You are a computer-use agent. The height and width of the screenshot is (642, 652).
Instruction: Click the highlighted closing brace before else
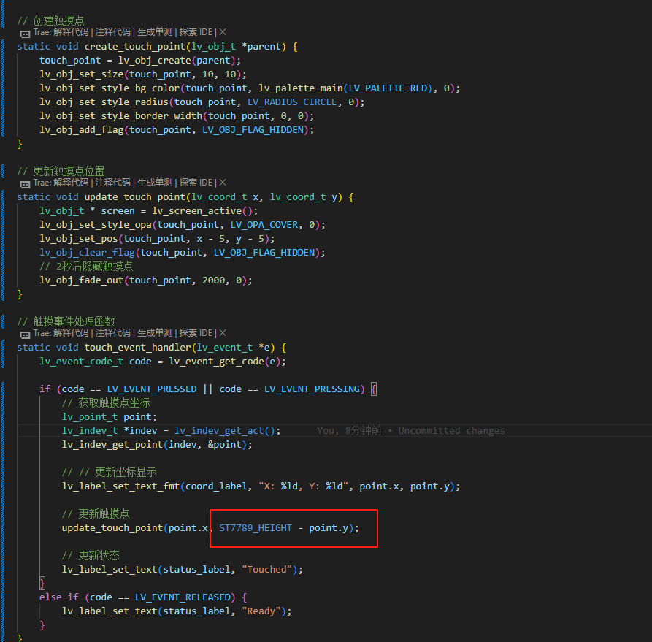pos(42,584)
